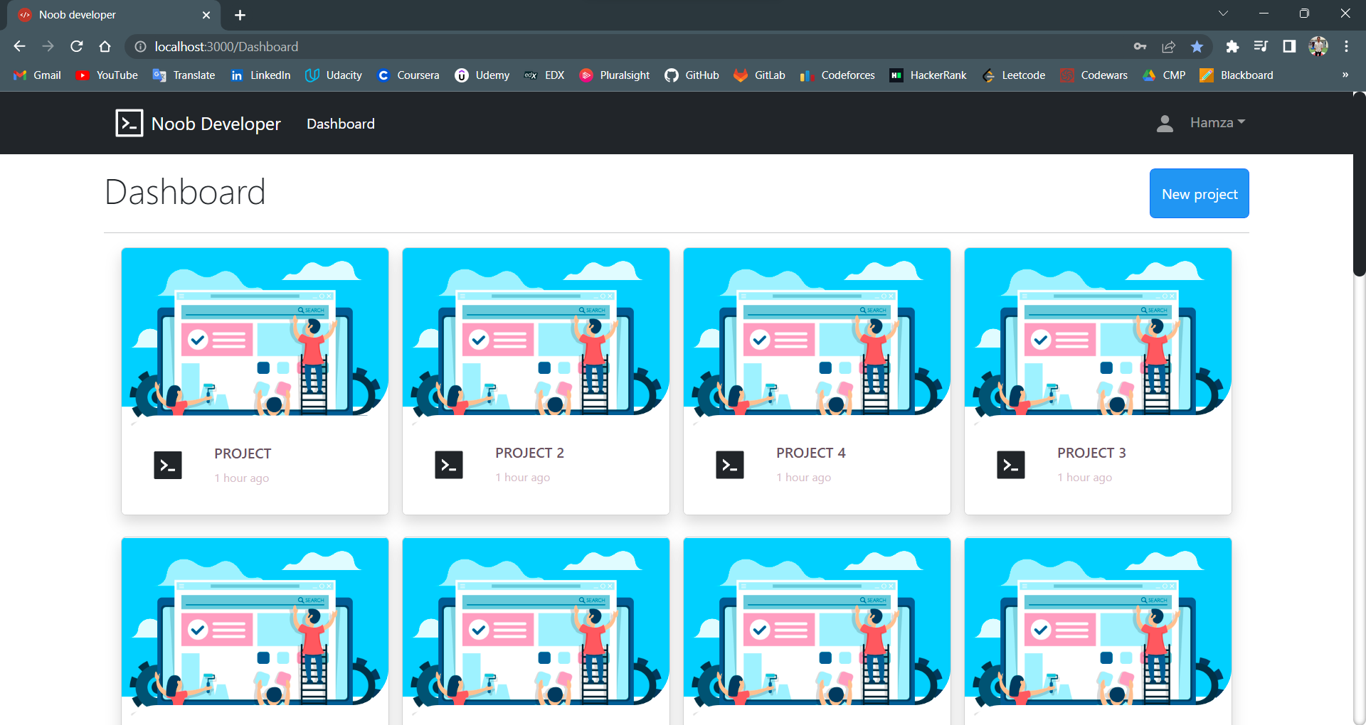Open the Coursera bookmark
Image resolution: width=1366 pixels, height=725 pixels.
(408, 75)
